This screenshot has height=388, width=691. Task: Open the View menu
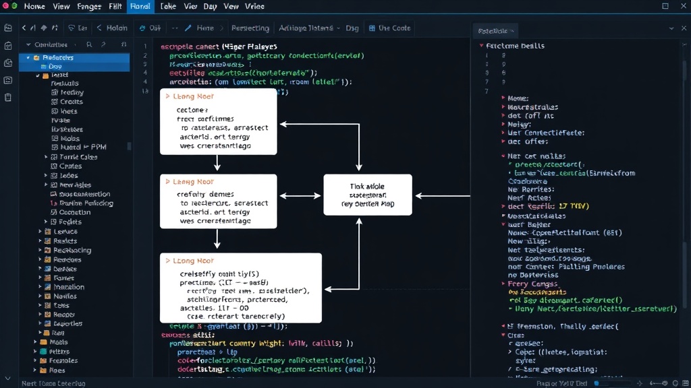(x=61, y=6)
